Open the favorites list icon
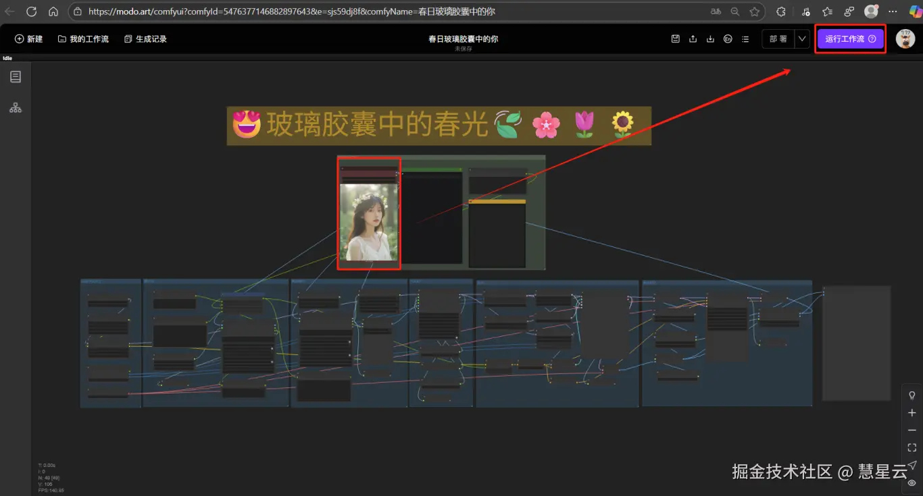The image size is (923, 496). coord(828,11)
